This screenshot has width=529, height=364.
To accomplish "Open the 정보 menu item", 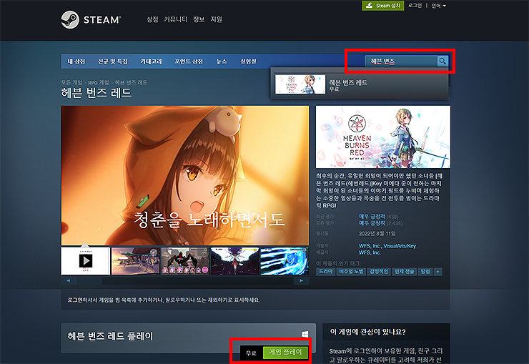I will coord(199,19).
